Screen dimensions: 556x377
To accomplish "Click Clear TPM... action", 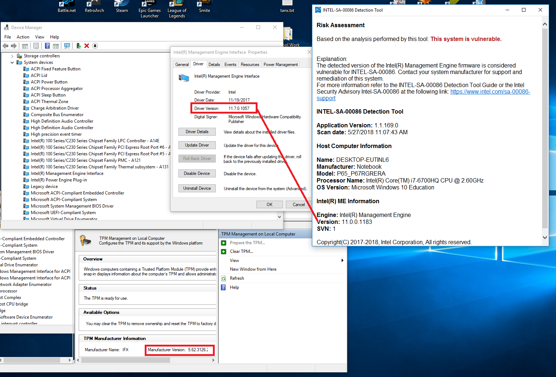I will pyautogui.click(x=242, y=251).
